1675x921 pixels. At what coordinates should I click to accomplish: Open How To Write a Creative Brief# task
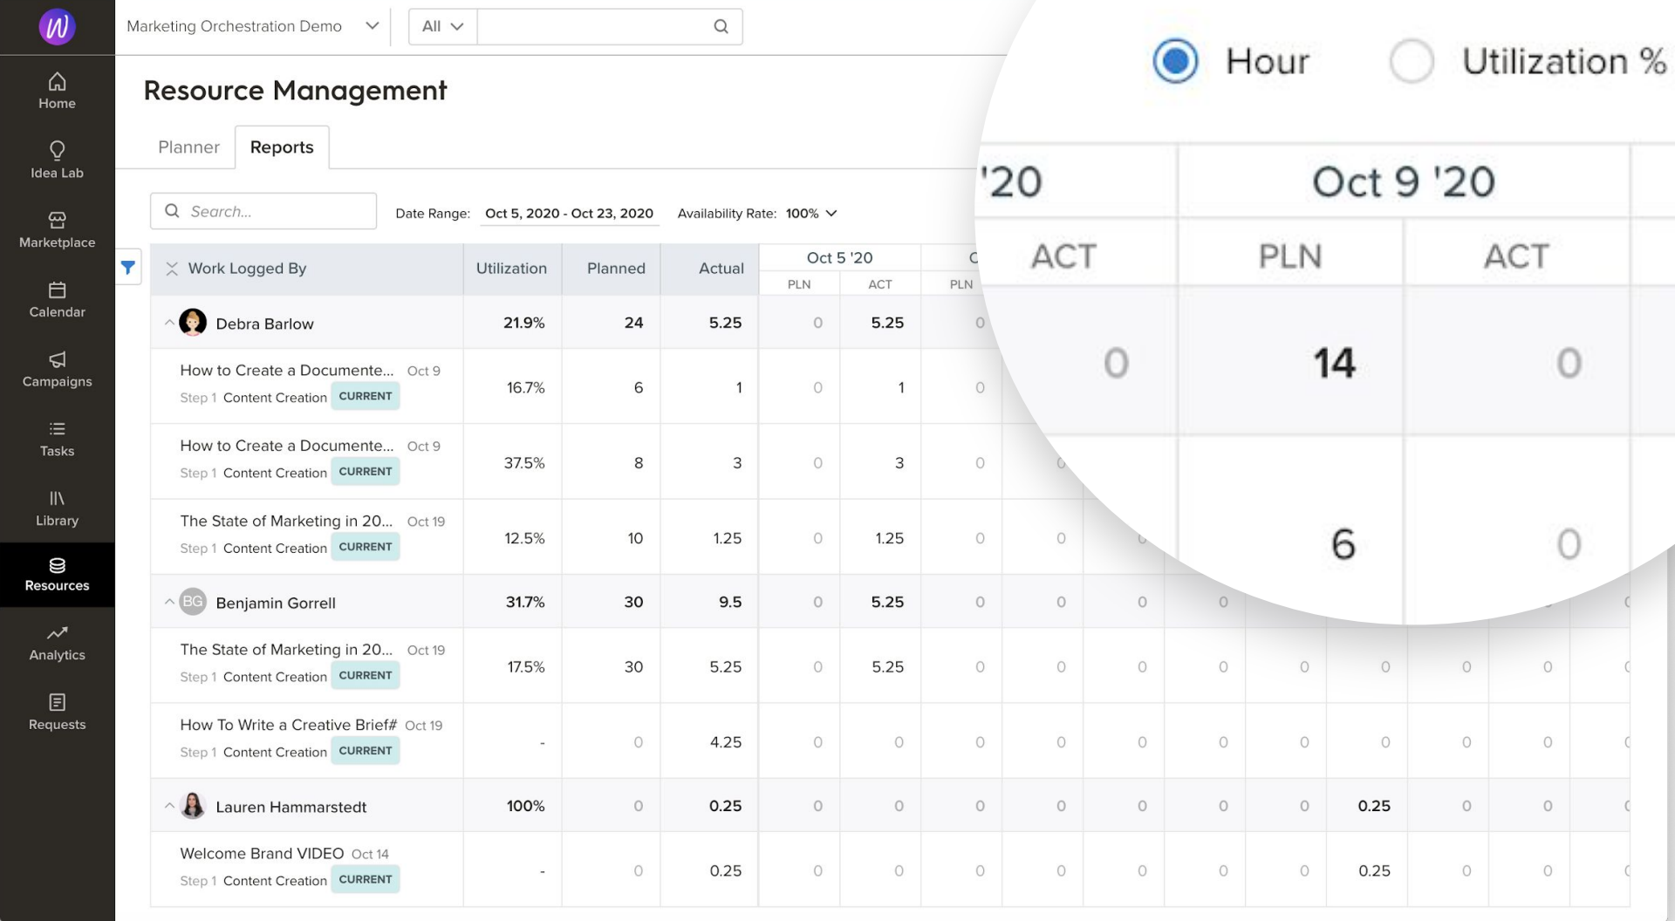(289, 725)
